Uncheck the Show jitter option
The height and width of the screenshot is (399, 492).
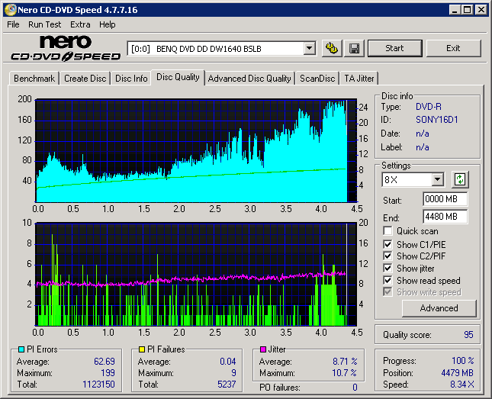[x=388, y=269]
